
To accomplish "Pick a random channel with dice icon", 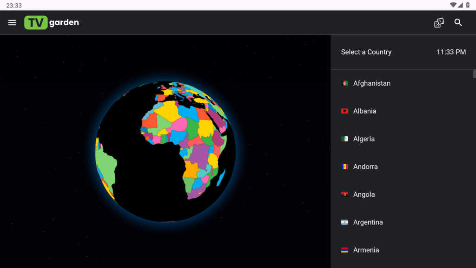I will click(439, 22).
